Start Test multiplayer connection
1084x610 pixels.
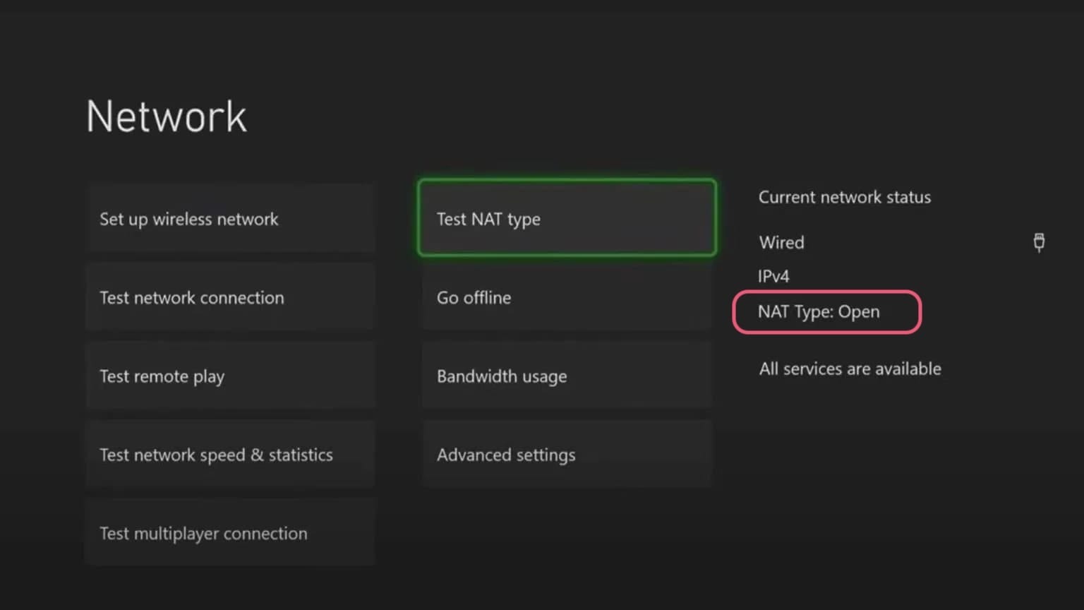(x=229, y=533)
